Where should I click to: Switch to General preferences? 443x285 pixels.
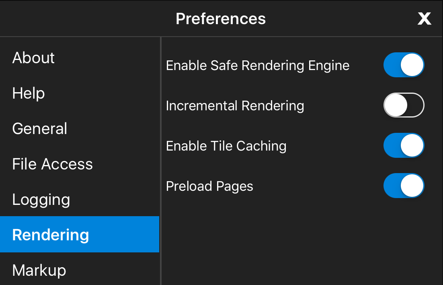point(40,129)
